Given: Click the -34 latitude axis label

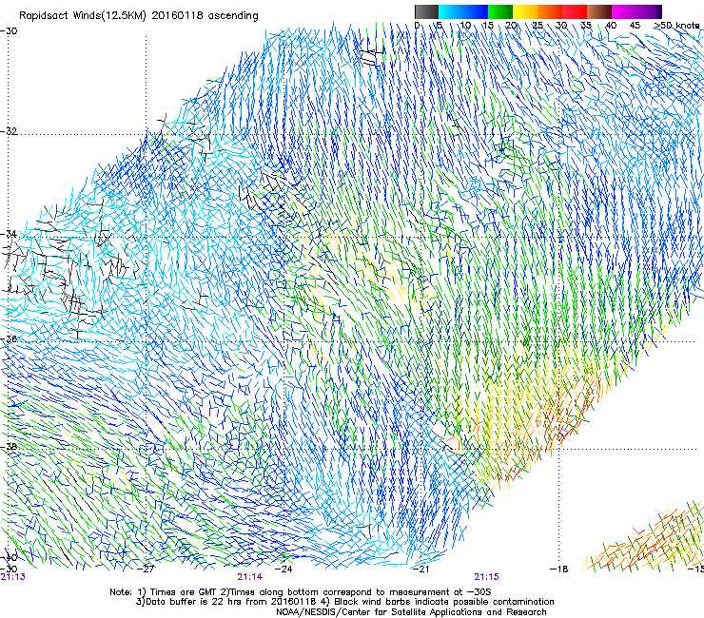Looking at the screenshot, I should pos(9,234).
